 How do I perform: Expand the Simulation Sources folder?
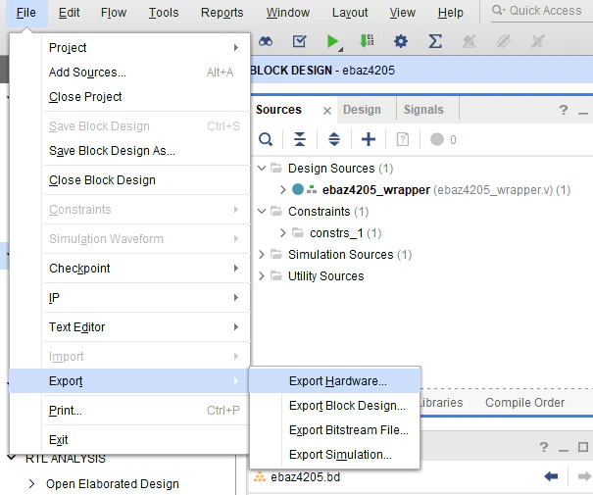pos(262,255)
